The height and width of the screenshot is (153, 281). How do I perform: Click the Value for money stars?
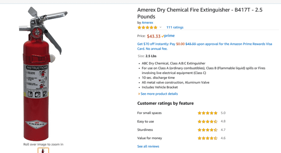tap(208, 138)
